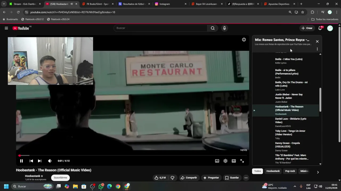Select the Música filter chip

click(x=304, y=171)
